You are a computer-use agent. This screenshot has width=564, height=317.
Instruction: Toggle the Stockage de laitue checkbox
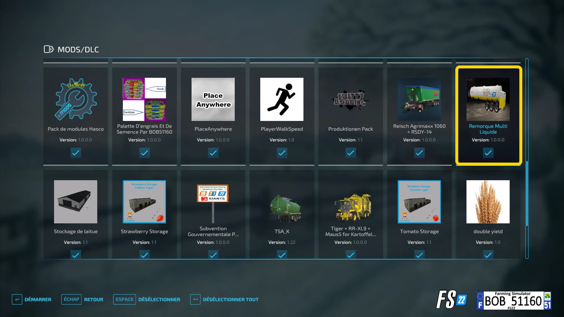point(75,254)
